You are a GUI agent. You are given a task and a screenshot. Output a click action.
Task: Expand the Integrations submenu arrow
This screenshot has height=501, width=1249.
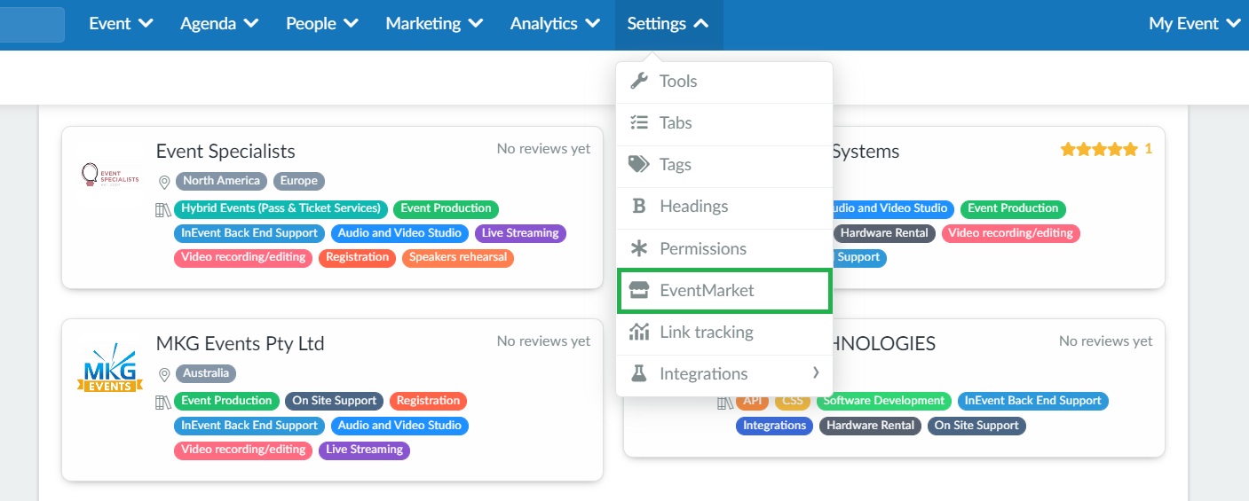(x=816, y=372)
